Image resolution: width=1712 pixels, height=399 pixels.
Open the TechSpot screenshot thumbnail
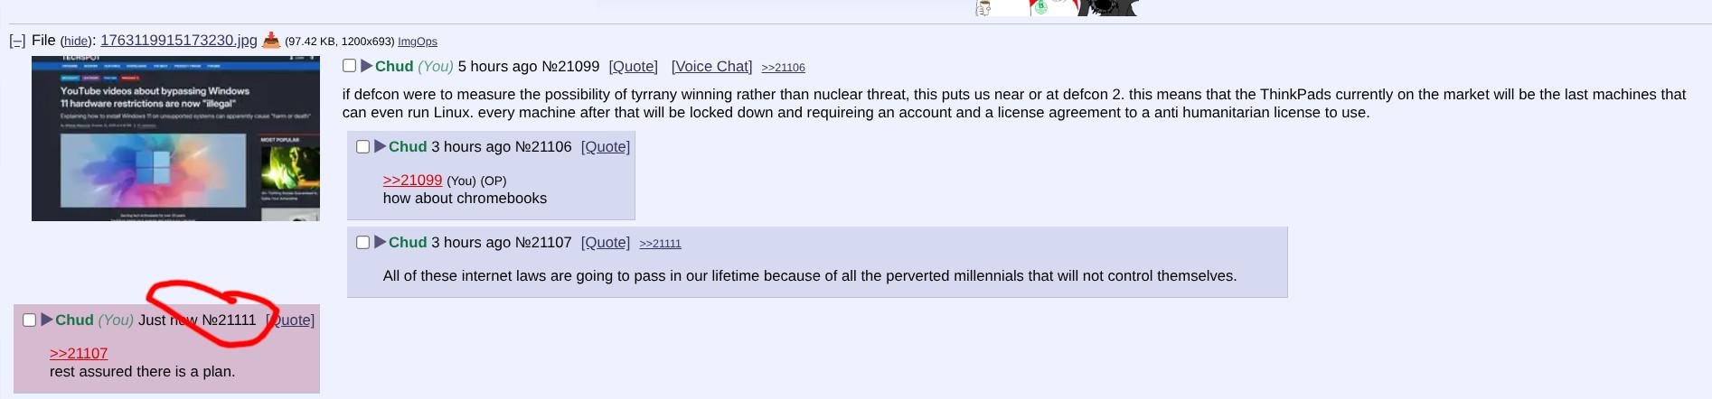tap(175, 138)
